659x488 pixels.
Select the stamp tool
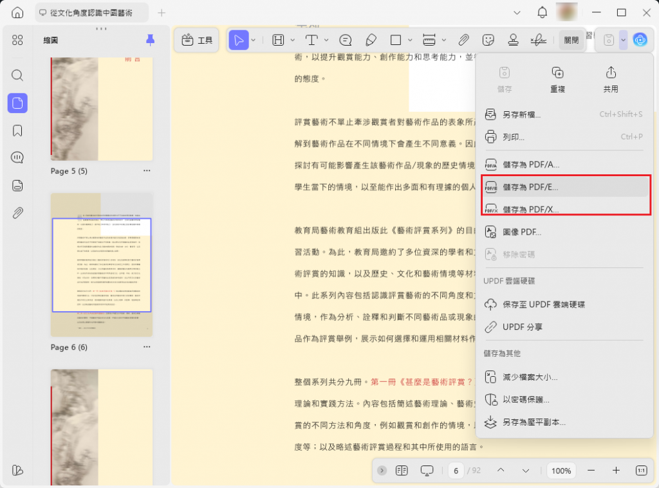coord(514,40)
